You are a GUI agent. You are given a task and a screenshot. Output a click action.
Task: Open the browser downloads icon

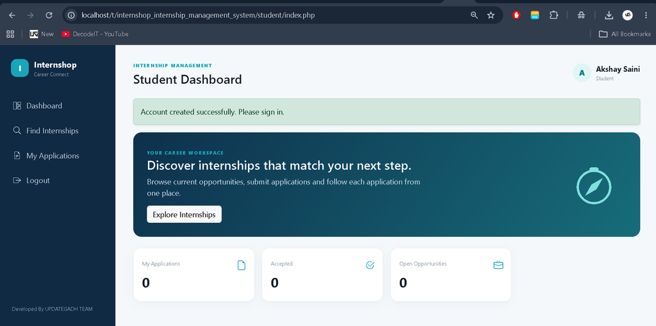click(x=609, y=15)
